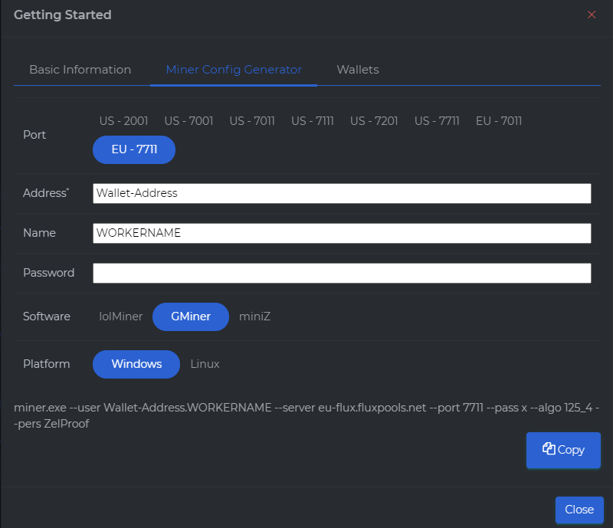This screenshot has height=528, width=613.
Task: Select port US - 2001
Action: coord(123,121)
